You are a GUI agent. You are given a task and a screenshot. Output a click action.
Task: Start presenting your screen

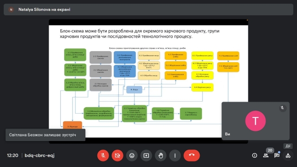tap(146, 155)
